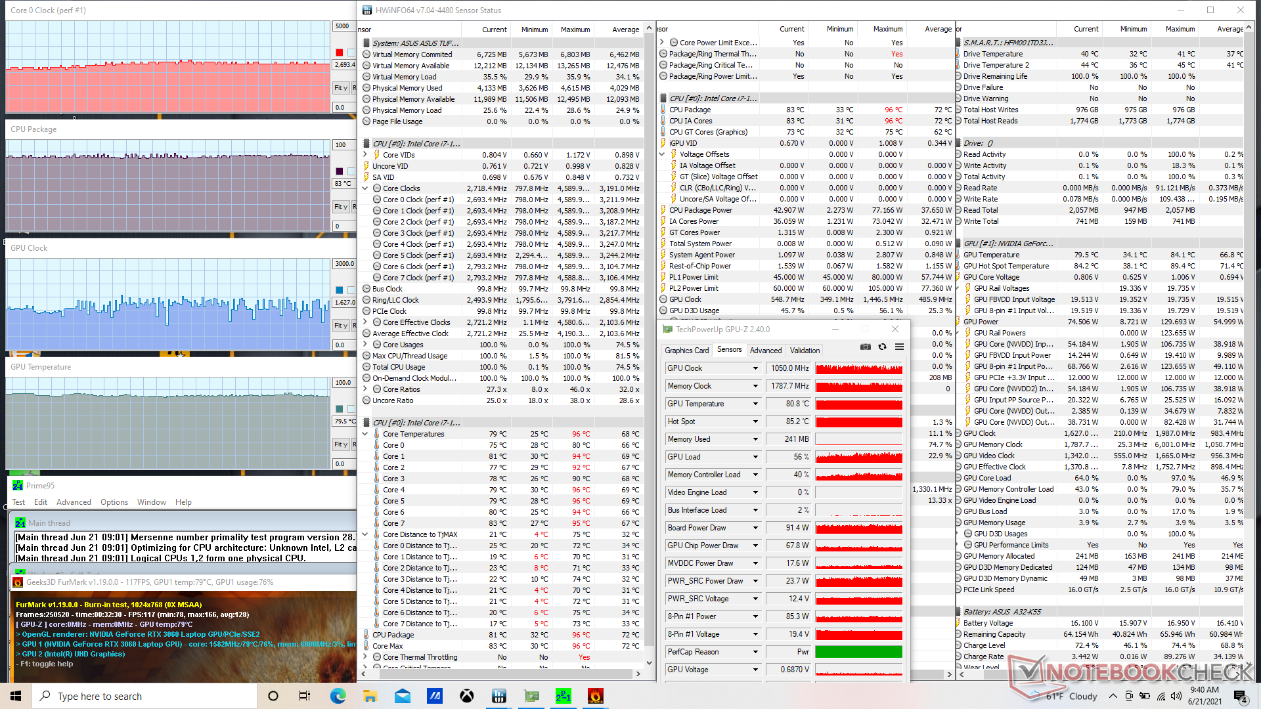Open the Mail app from the taskbar
The image size is (1261, 709).
click(402, 696)
